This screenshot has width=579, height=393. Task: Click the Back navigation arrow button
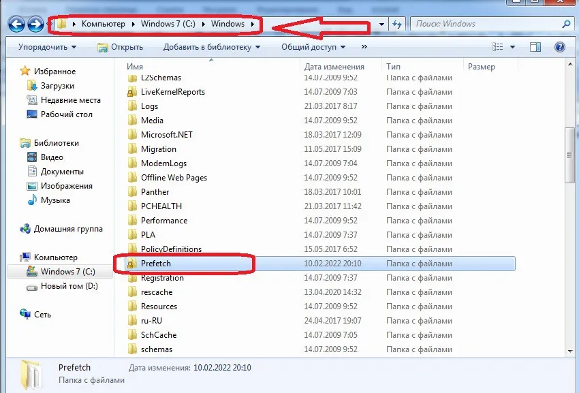16,25
